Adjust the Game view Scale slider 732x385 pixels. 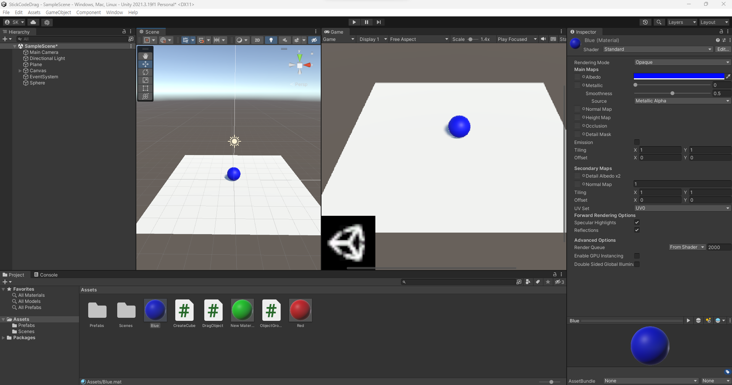click(x=473, y=39)
